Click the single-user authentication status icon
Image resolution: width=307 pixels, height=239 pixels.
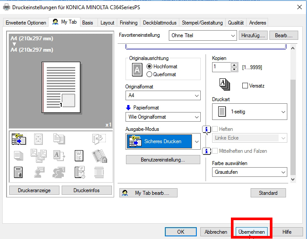pos(39,172)
